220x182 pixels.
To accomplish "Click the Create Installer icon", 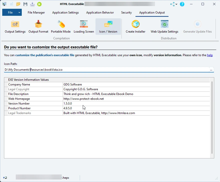I will [x=135, y=27].
